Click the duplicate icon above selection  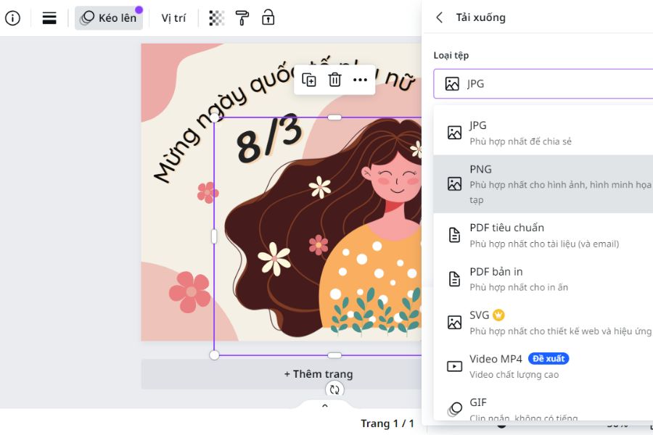click(x=309, y=80)
